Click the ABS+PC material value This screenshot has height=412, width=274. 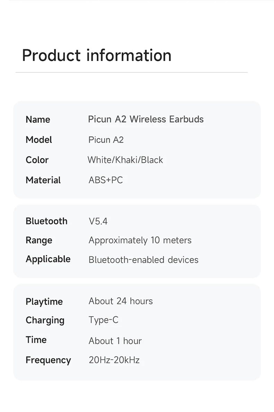pyautogui.click(x=105, y=180)
